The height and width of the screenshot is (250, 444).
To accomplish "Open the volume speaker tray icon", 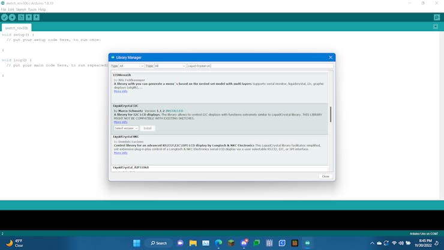I will (x=401, y=243).
